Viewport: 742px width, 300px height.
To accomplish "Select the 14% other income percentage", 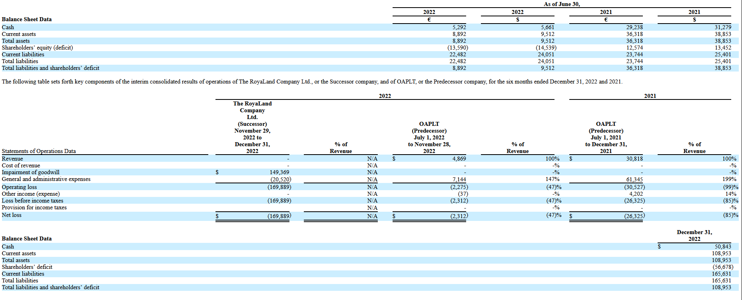I will (731, 194).
